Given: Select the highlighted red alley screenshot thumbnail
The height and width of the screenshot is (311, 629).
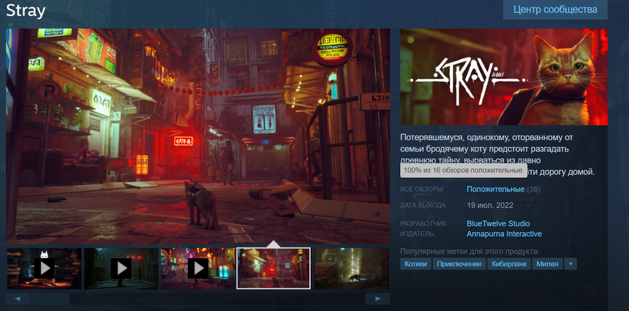Looking at the screenshot, I should [274, 268].
